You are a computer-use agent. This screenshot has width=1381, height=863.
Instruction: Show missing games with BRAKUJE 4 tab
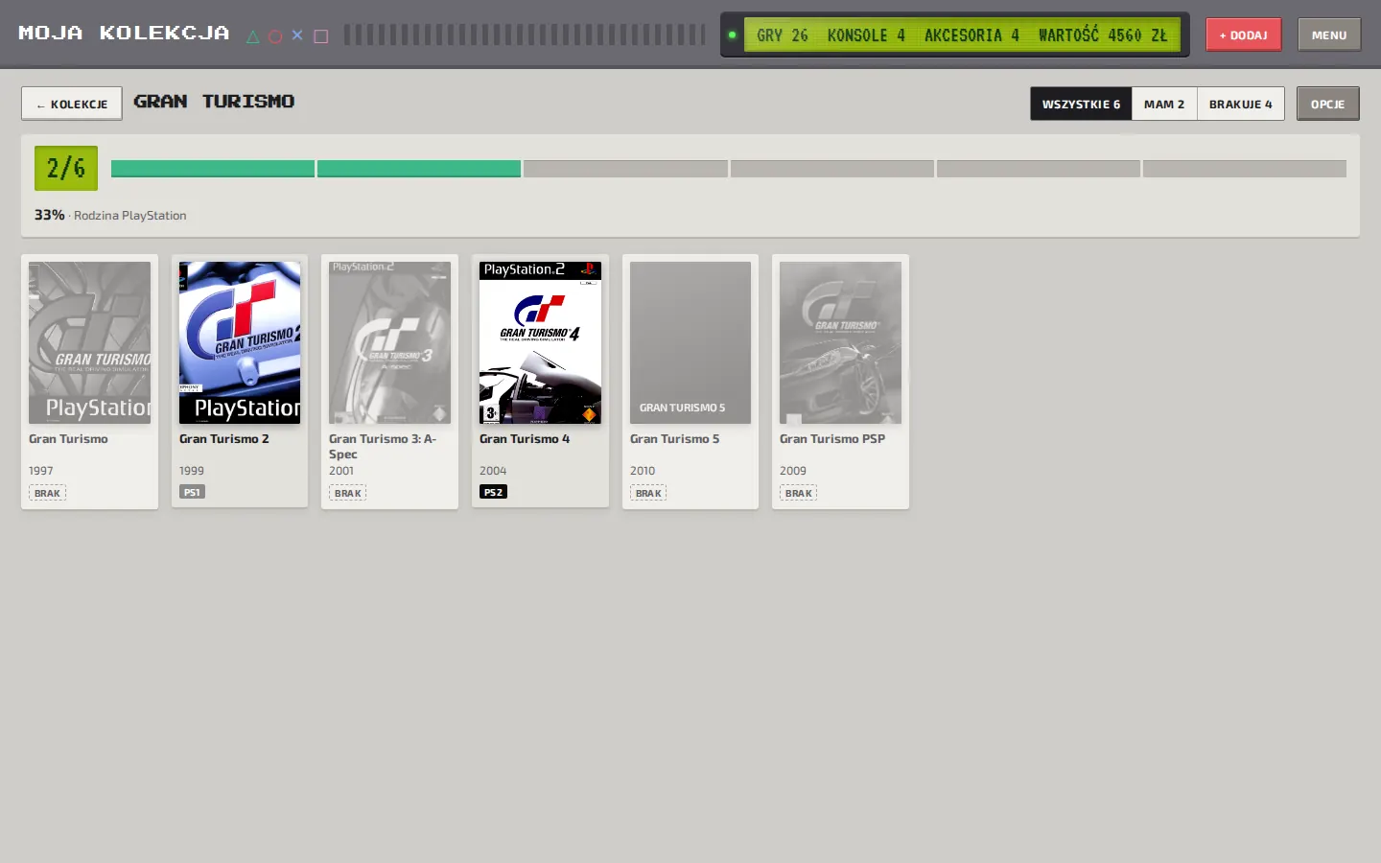1241,104
